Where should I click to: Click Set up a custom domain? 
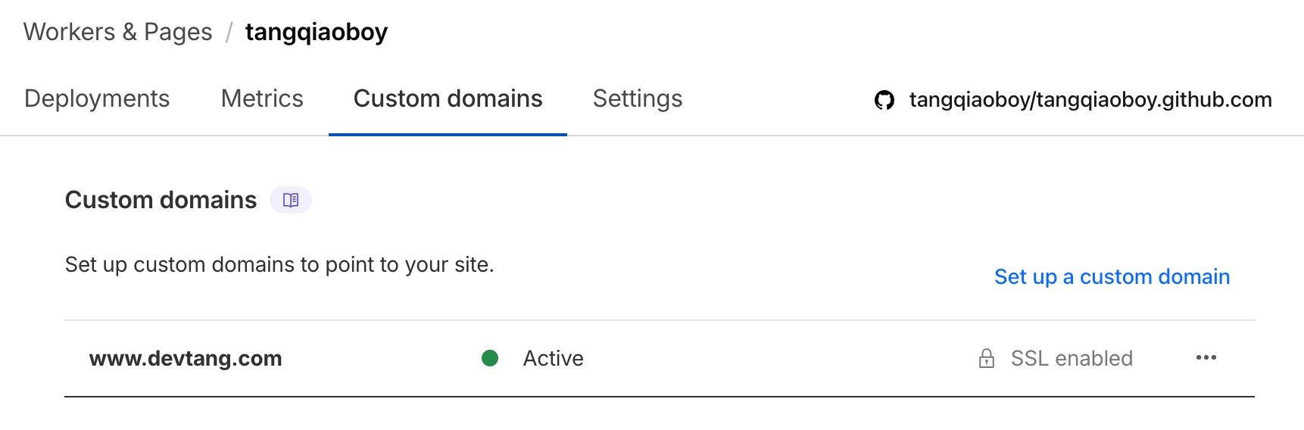pos(1112,277)
